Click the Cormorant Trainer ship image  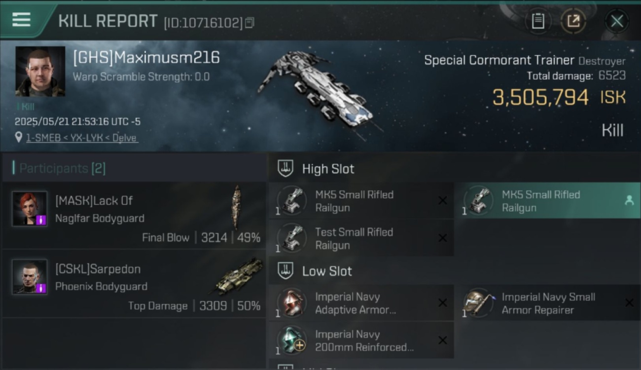316,89
